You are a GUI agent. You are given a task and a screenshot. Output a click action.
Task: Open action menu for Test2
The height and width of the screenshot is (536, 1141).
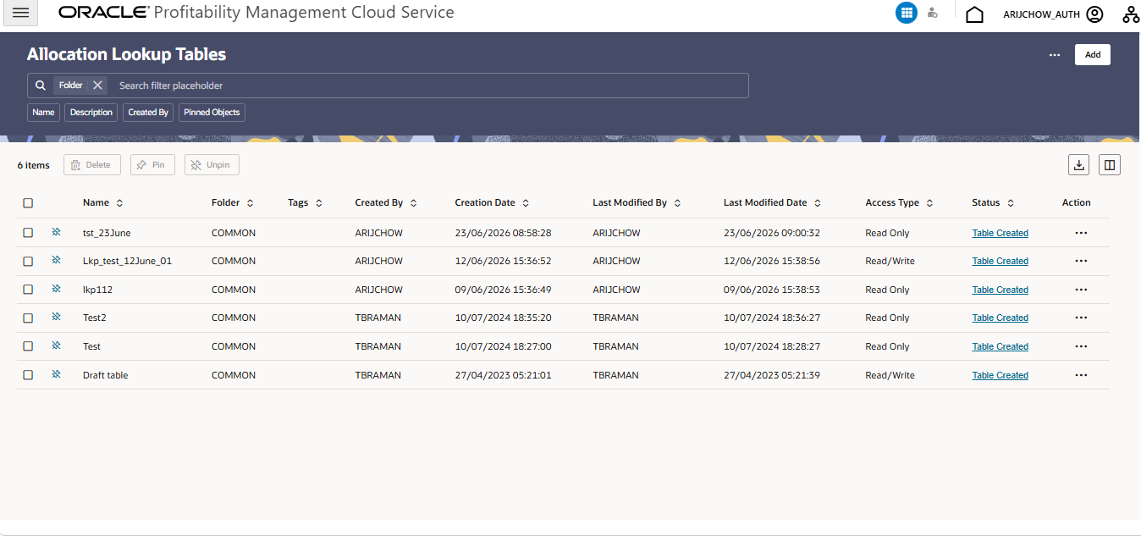(x=1081, y=318)
